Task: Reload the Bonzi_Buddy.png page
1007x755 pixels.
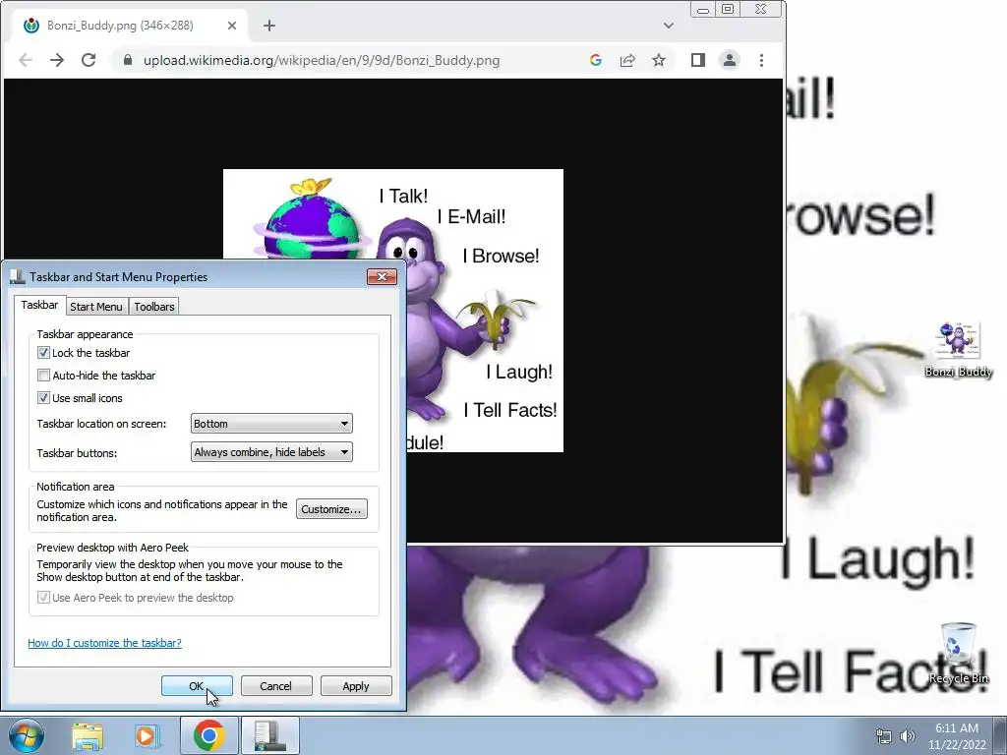Action: [x=89, y=60]
